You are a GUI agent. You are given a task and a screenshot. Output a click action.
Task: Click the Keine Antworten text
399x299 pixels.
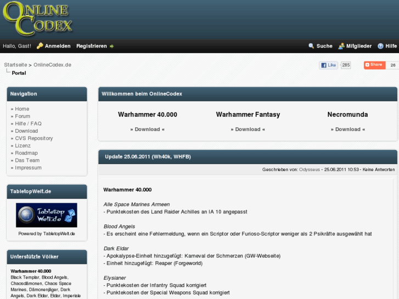pyautogui.click(x=379, y=170)
